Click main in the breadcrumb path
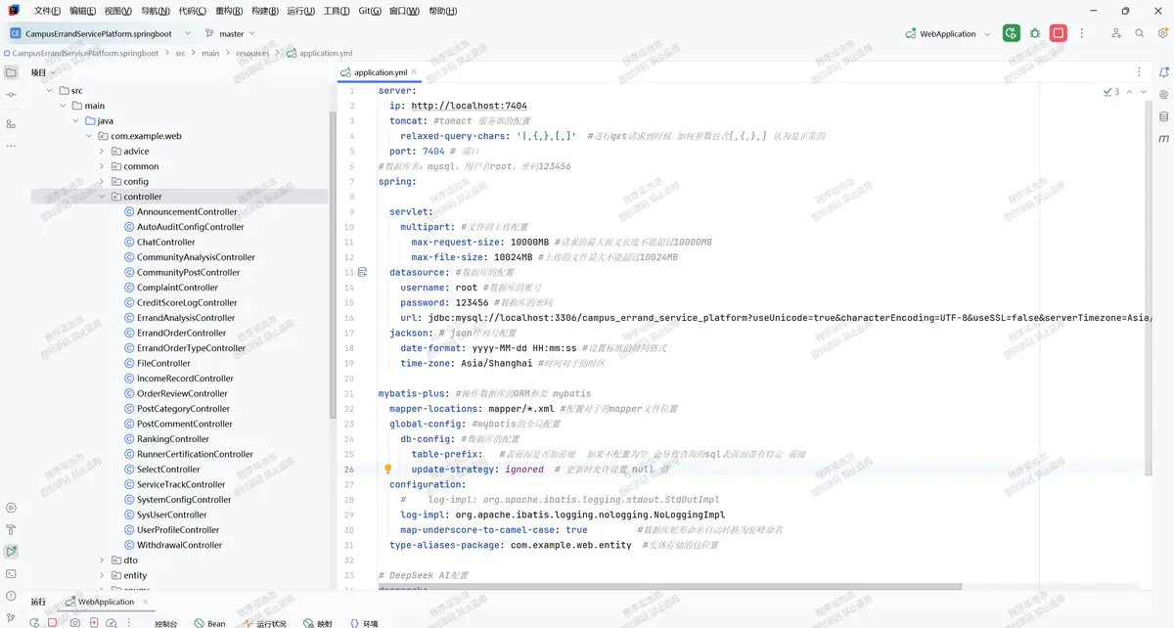The height and width of the screenshot is (628, 1174). [210, 54]
